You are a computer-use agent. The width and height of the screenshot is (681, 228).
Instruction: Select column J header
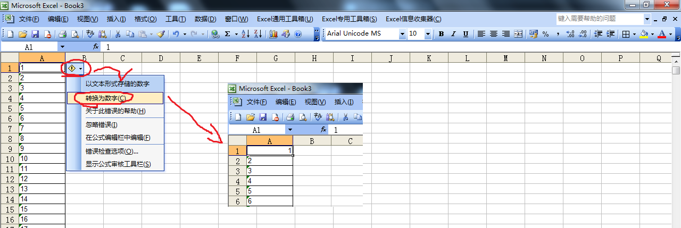pyautogui.click(x=391, y=58)
